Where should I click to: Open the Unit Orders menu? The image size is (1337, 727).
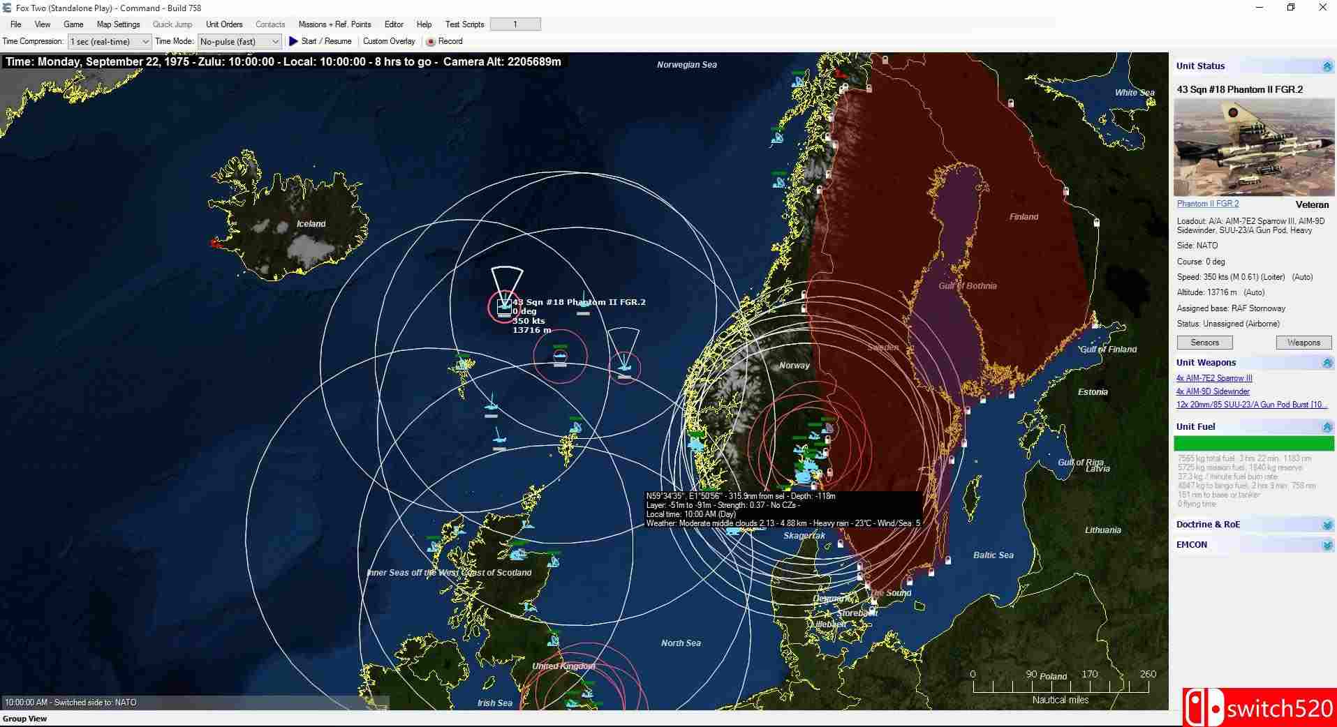pyautogui.click(x=223, y=24)
